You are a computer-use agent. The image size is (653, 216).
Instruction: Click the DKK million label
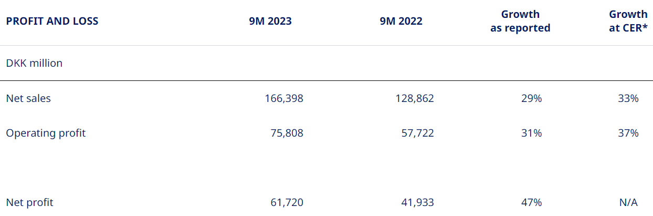(34, 63)
